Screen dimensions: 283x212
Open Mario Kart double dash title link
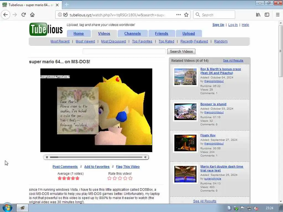(x=222, y=169)
